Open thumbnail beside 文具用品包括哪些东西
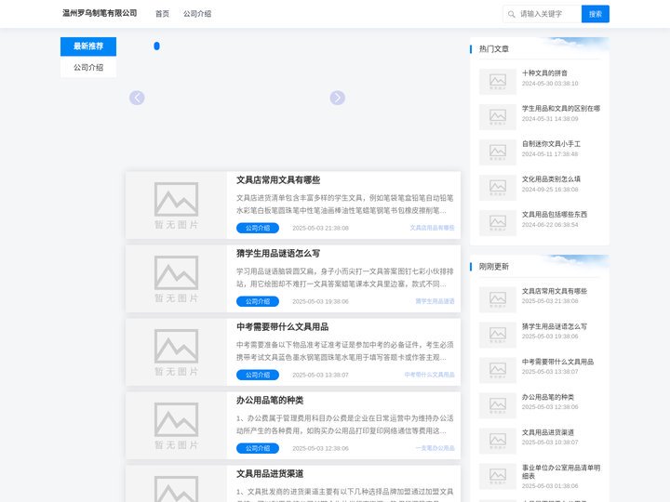The image size is (670, 502). 497,223
